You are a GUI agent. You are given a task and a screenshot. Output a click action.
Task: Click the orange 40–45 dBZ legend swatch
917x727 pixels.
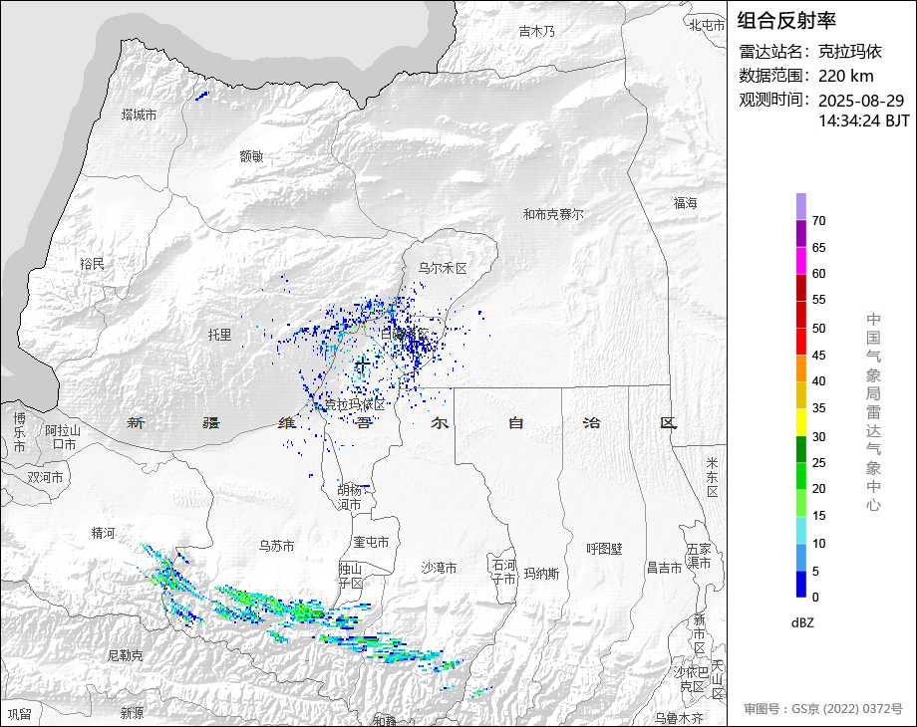pyautogui.click(x=801, y=368)
